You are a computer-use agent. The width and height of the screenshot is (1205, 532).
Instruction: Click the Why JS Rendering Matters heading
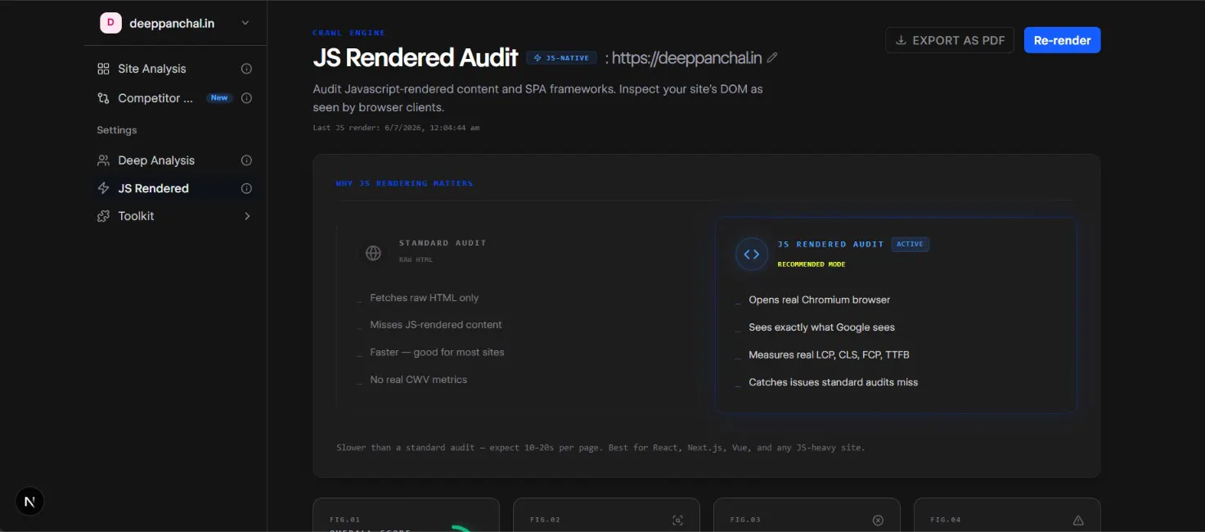click(404, 183)
